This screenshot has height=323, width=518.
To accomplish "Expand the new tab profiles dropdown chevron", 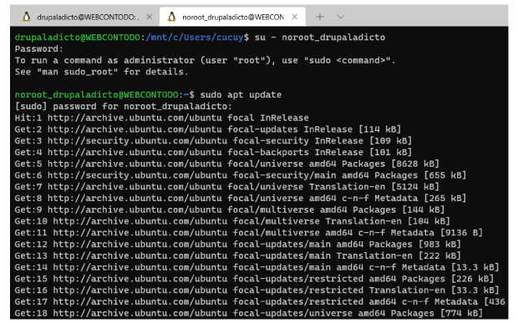I will tap(341, 17).
